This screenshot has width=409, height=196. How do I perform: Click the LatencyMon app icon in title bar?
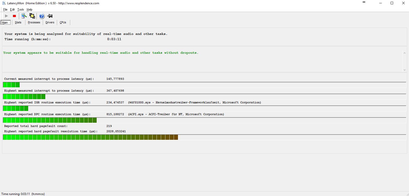[x=4, y=3]
